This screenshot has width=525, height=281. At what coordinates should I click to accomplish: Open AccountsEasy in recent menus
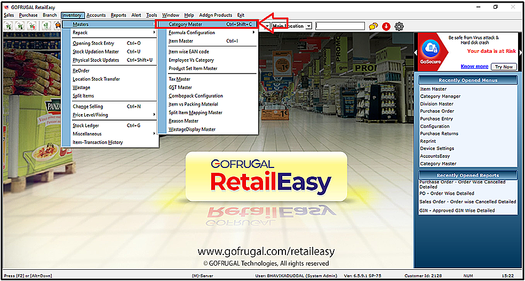[x=435, y=156]
